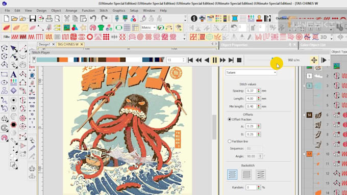Collapse the color 12 group expander
Viewport: 347px width, 195px height.
[x=304, y=154]
